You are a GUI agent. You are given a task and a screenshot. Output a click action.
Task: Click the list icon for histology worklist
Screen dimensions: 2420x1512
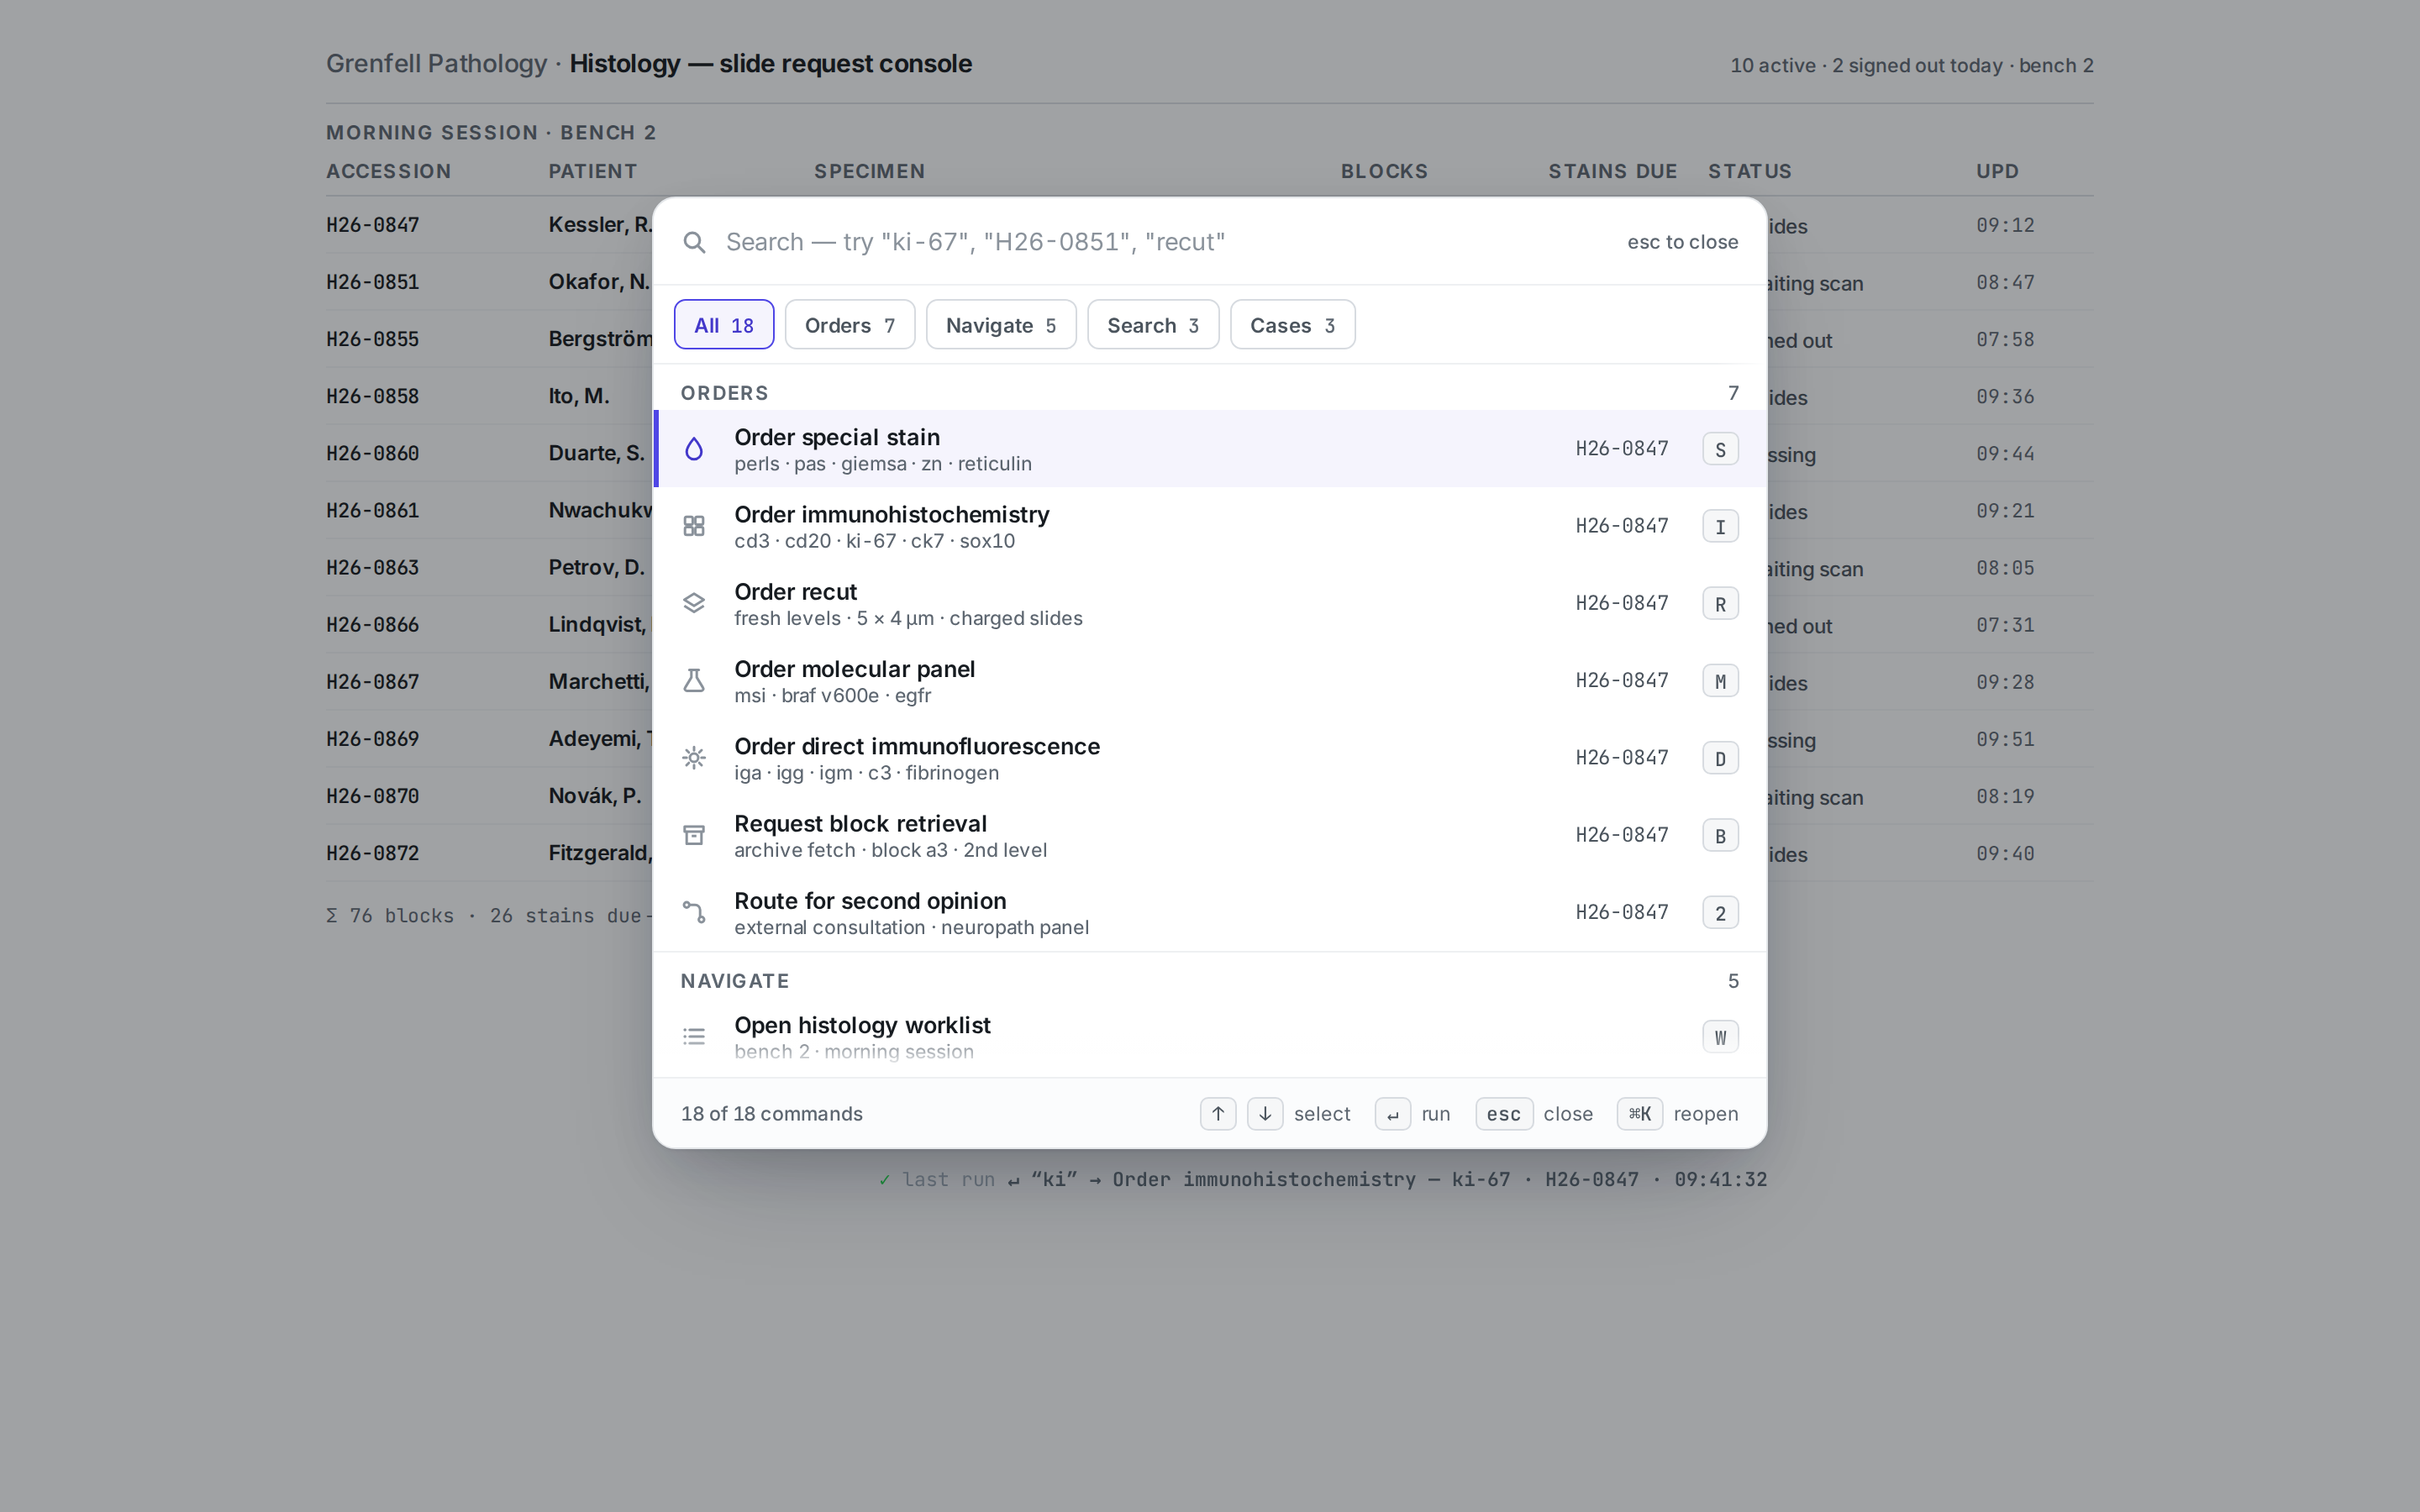pyautogui.click(x=694, y=1037)
